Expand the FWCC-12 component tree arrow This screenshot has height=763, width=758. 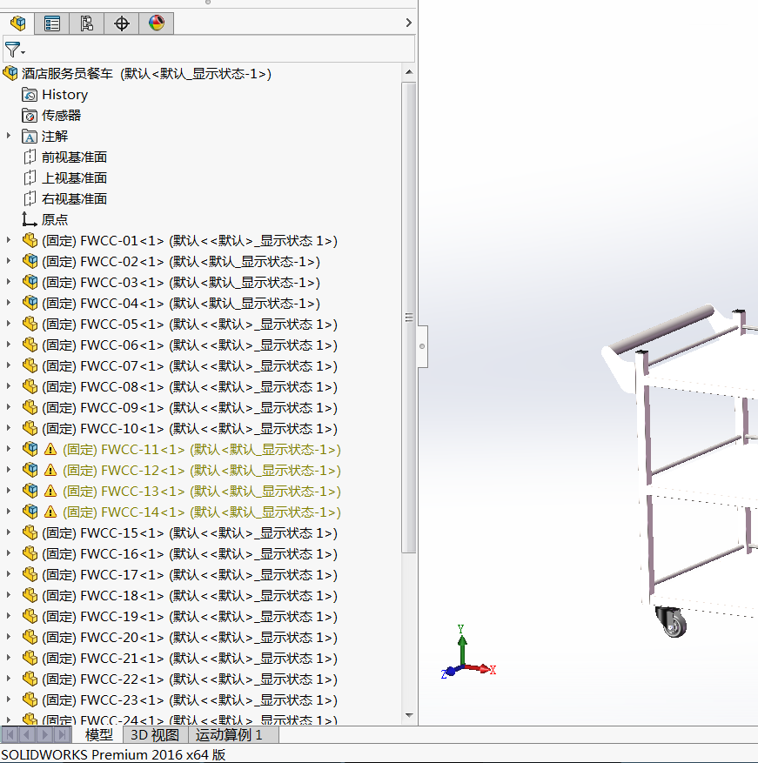(9, 471)
